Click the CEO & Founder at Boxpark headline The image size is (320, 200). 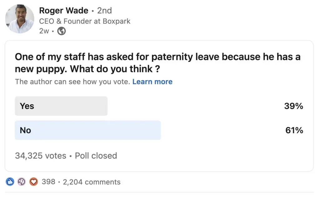pyautogui.click(x=85, y=21)
